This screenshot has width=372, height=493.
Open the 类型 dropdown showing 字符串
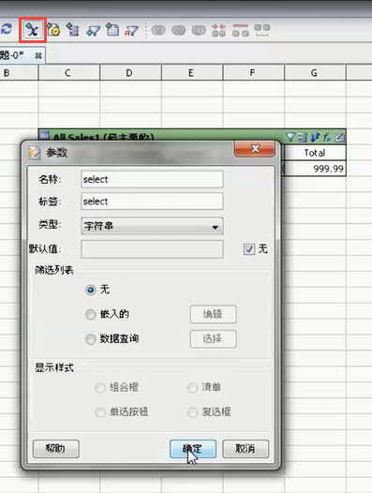(x=152, y=226)
